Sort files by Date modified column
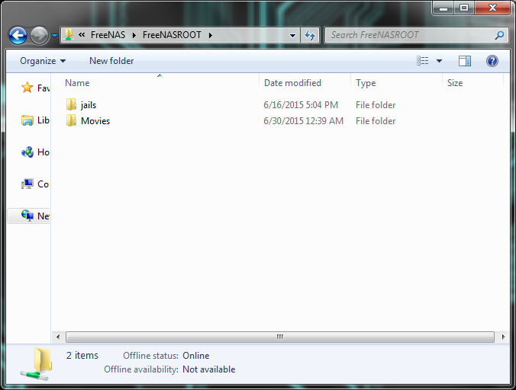This screenshot has width=516, height=390. 292,83
